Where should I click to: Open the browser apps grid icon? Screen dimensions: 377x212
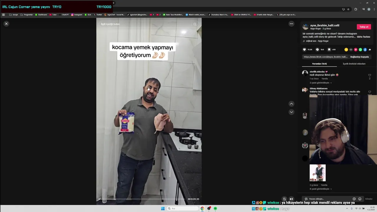(4, 15)
